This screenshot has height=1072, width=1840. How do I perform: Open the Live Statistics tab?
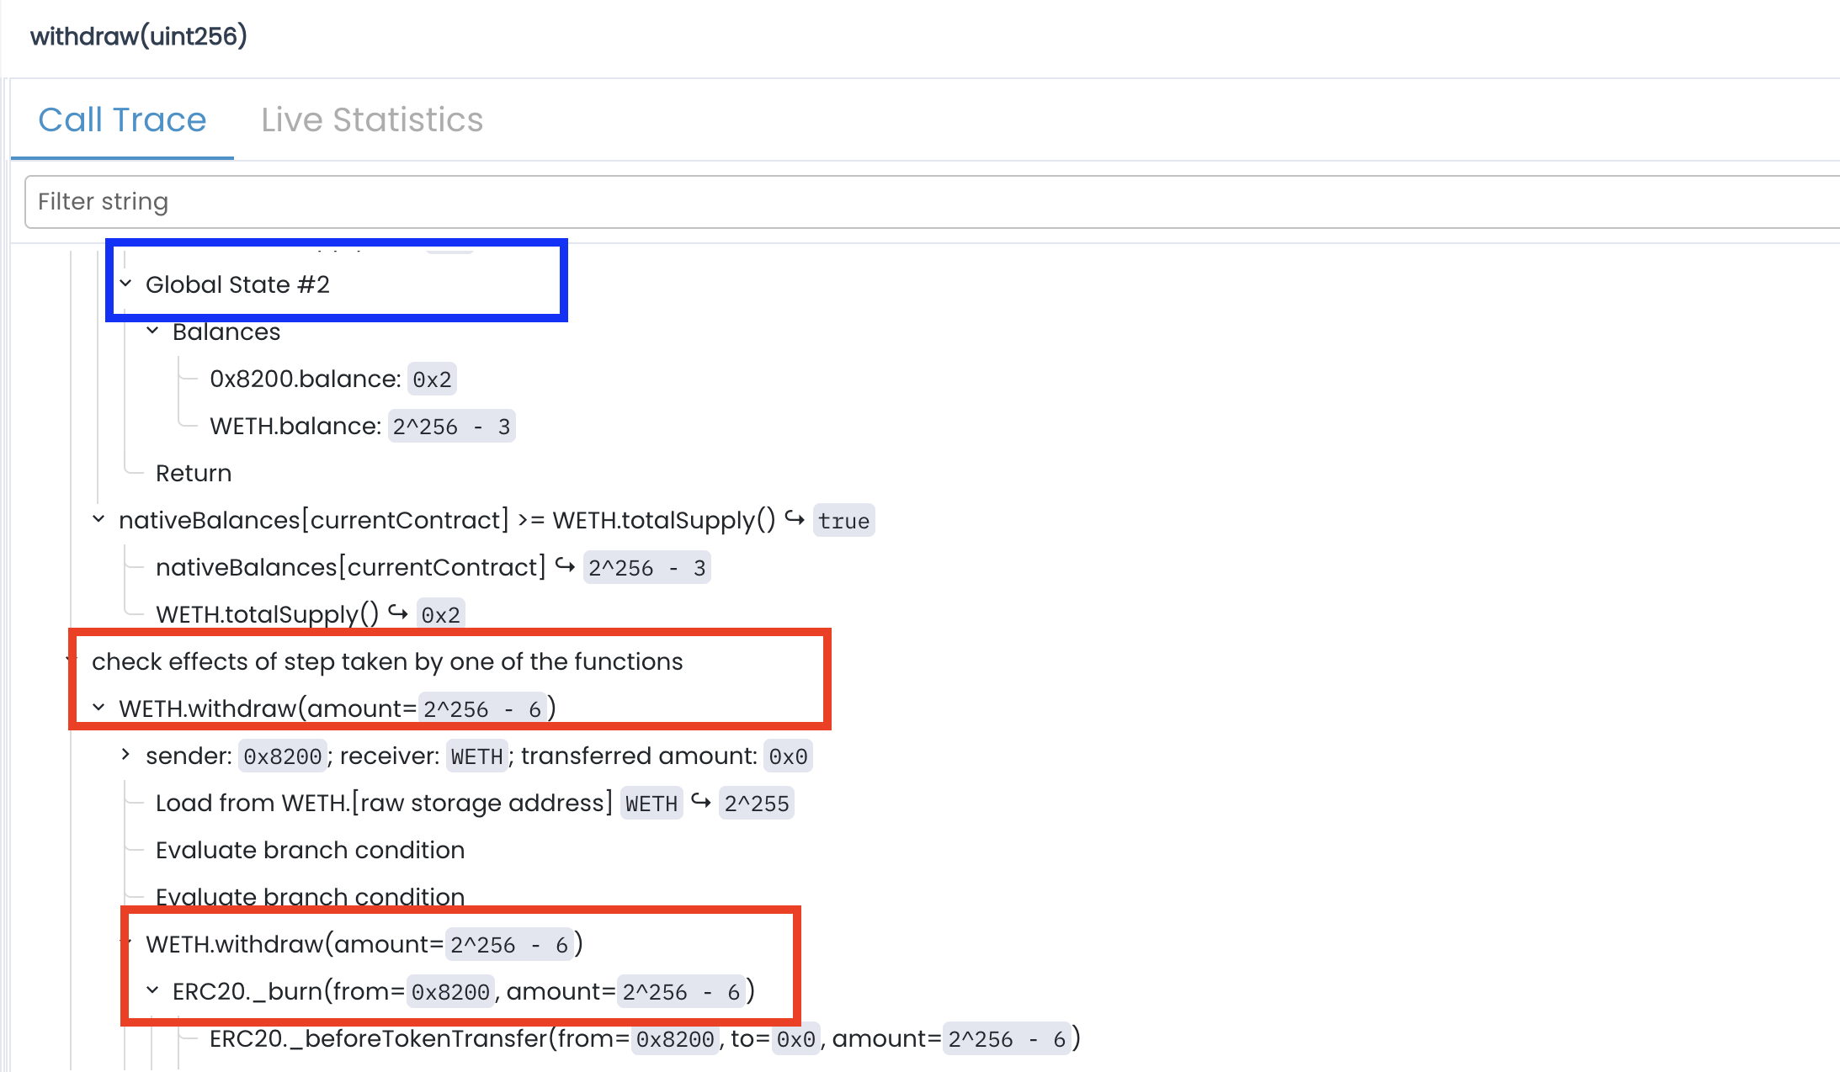point(371,120)
